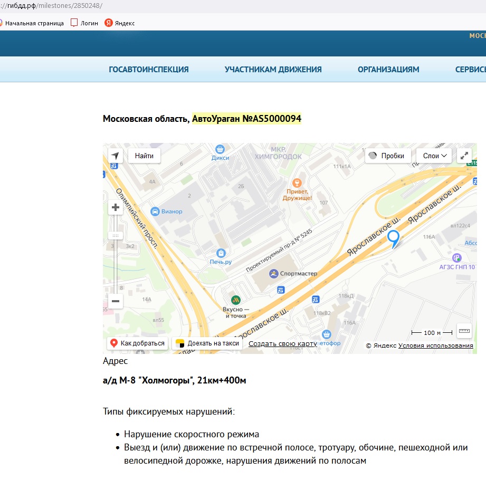This screenshot has width=486, height=490.
Task: Open the ОРГАНИЗАЦИЯМ menu
Action: click(388, 70)
